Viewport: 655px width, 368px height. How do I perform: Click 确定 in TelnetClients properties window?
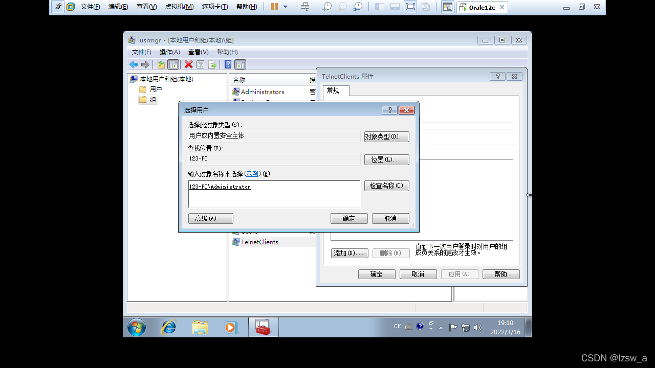(x=377, y=274)
